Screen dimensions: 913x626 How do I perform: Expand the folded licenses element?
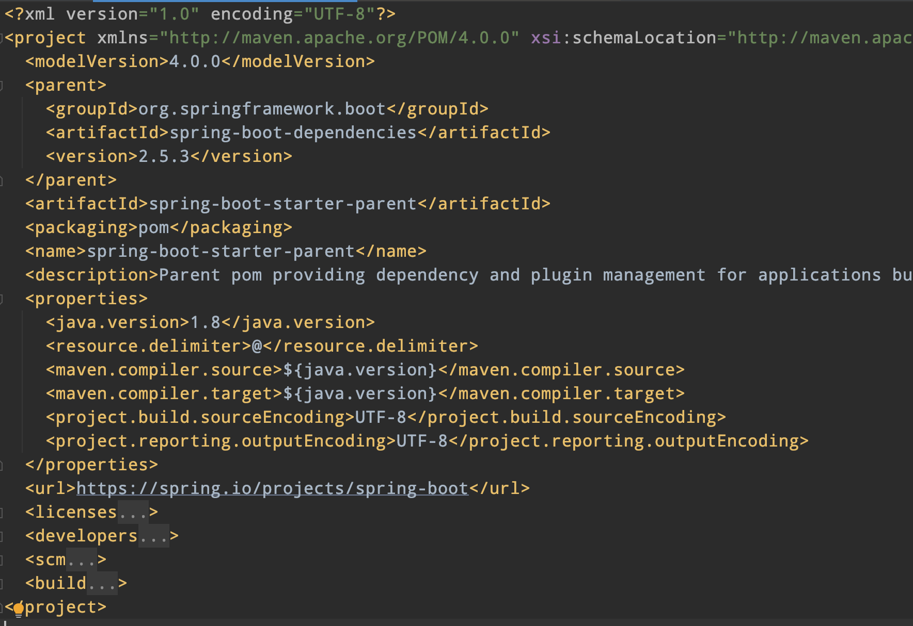(x=2, y=513)
